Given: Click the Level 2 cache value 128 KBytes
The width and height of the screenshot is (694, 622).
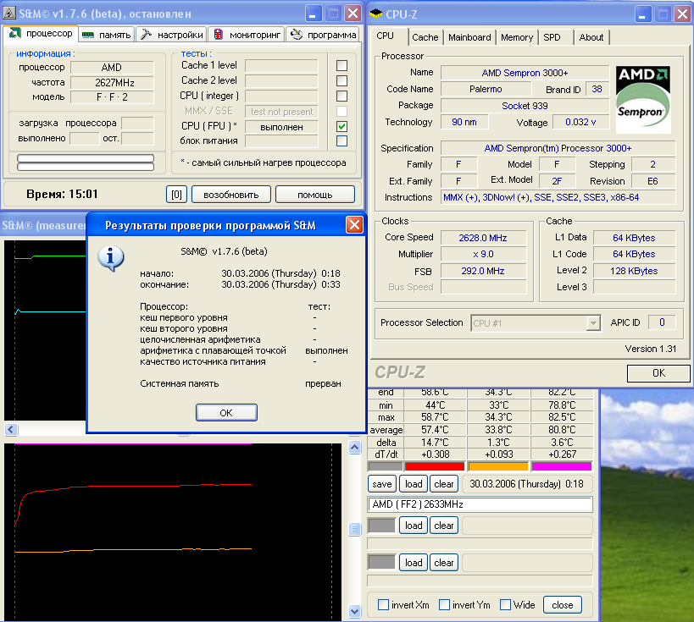Looking at the screenshot, I should tap(634, 271).
